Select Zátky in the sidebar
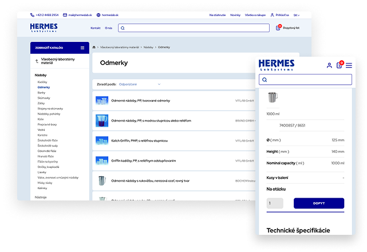 click(x=41, y=103)
